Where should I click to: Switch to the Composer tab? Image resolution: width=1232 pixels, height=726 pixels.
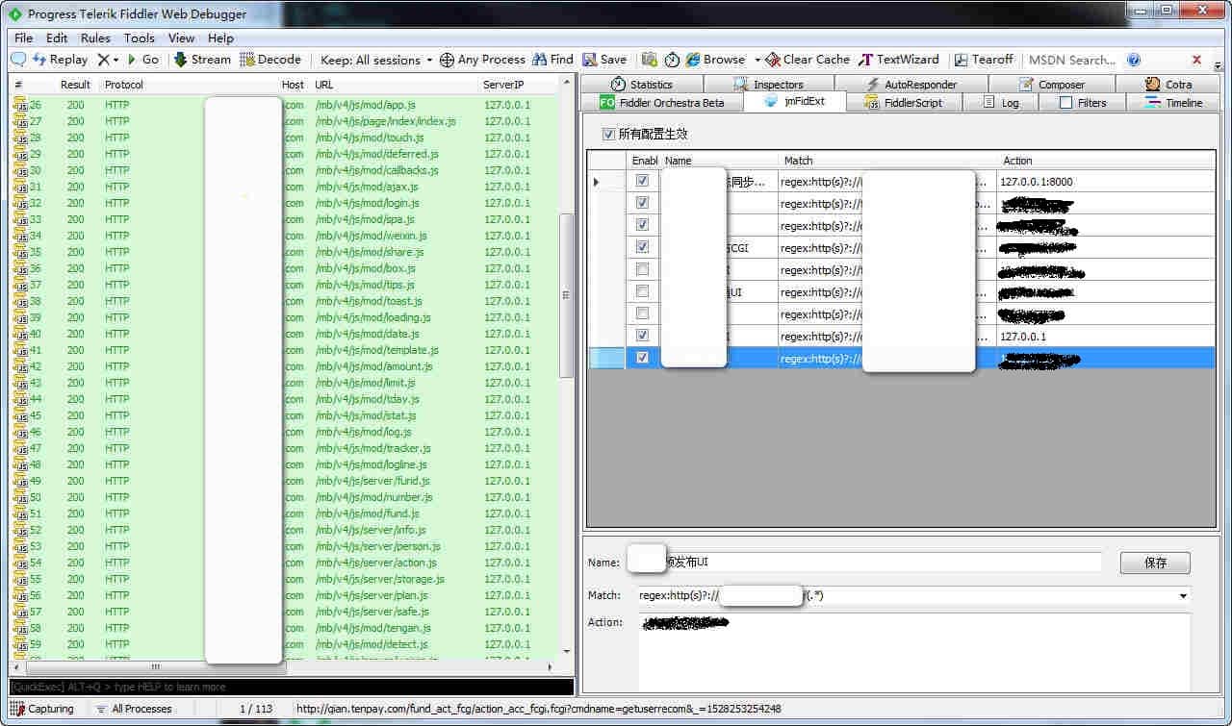[1051, 85]
